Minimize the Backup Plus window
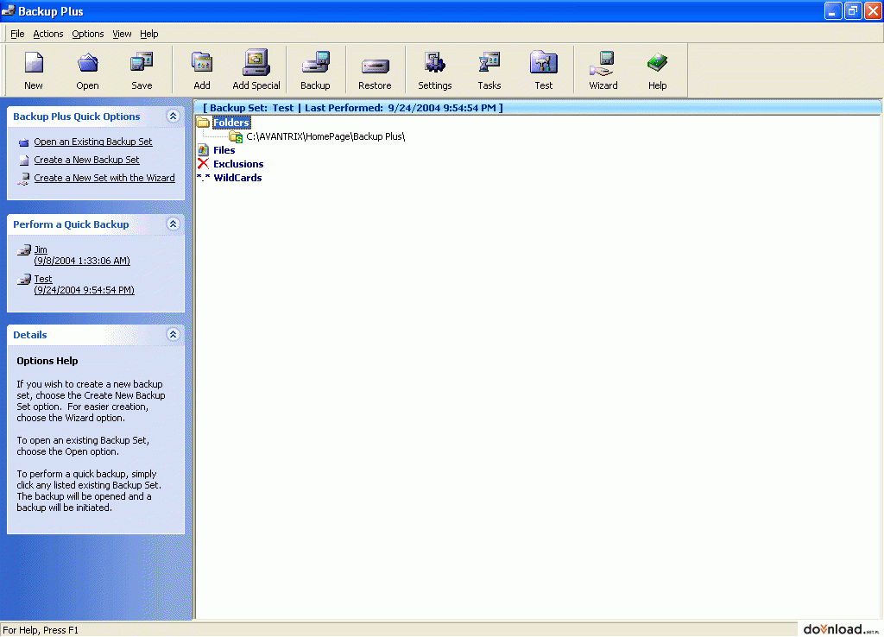 tap(833, 11)
